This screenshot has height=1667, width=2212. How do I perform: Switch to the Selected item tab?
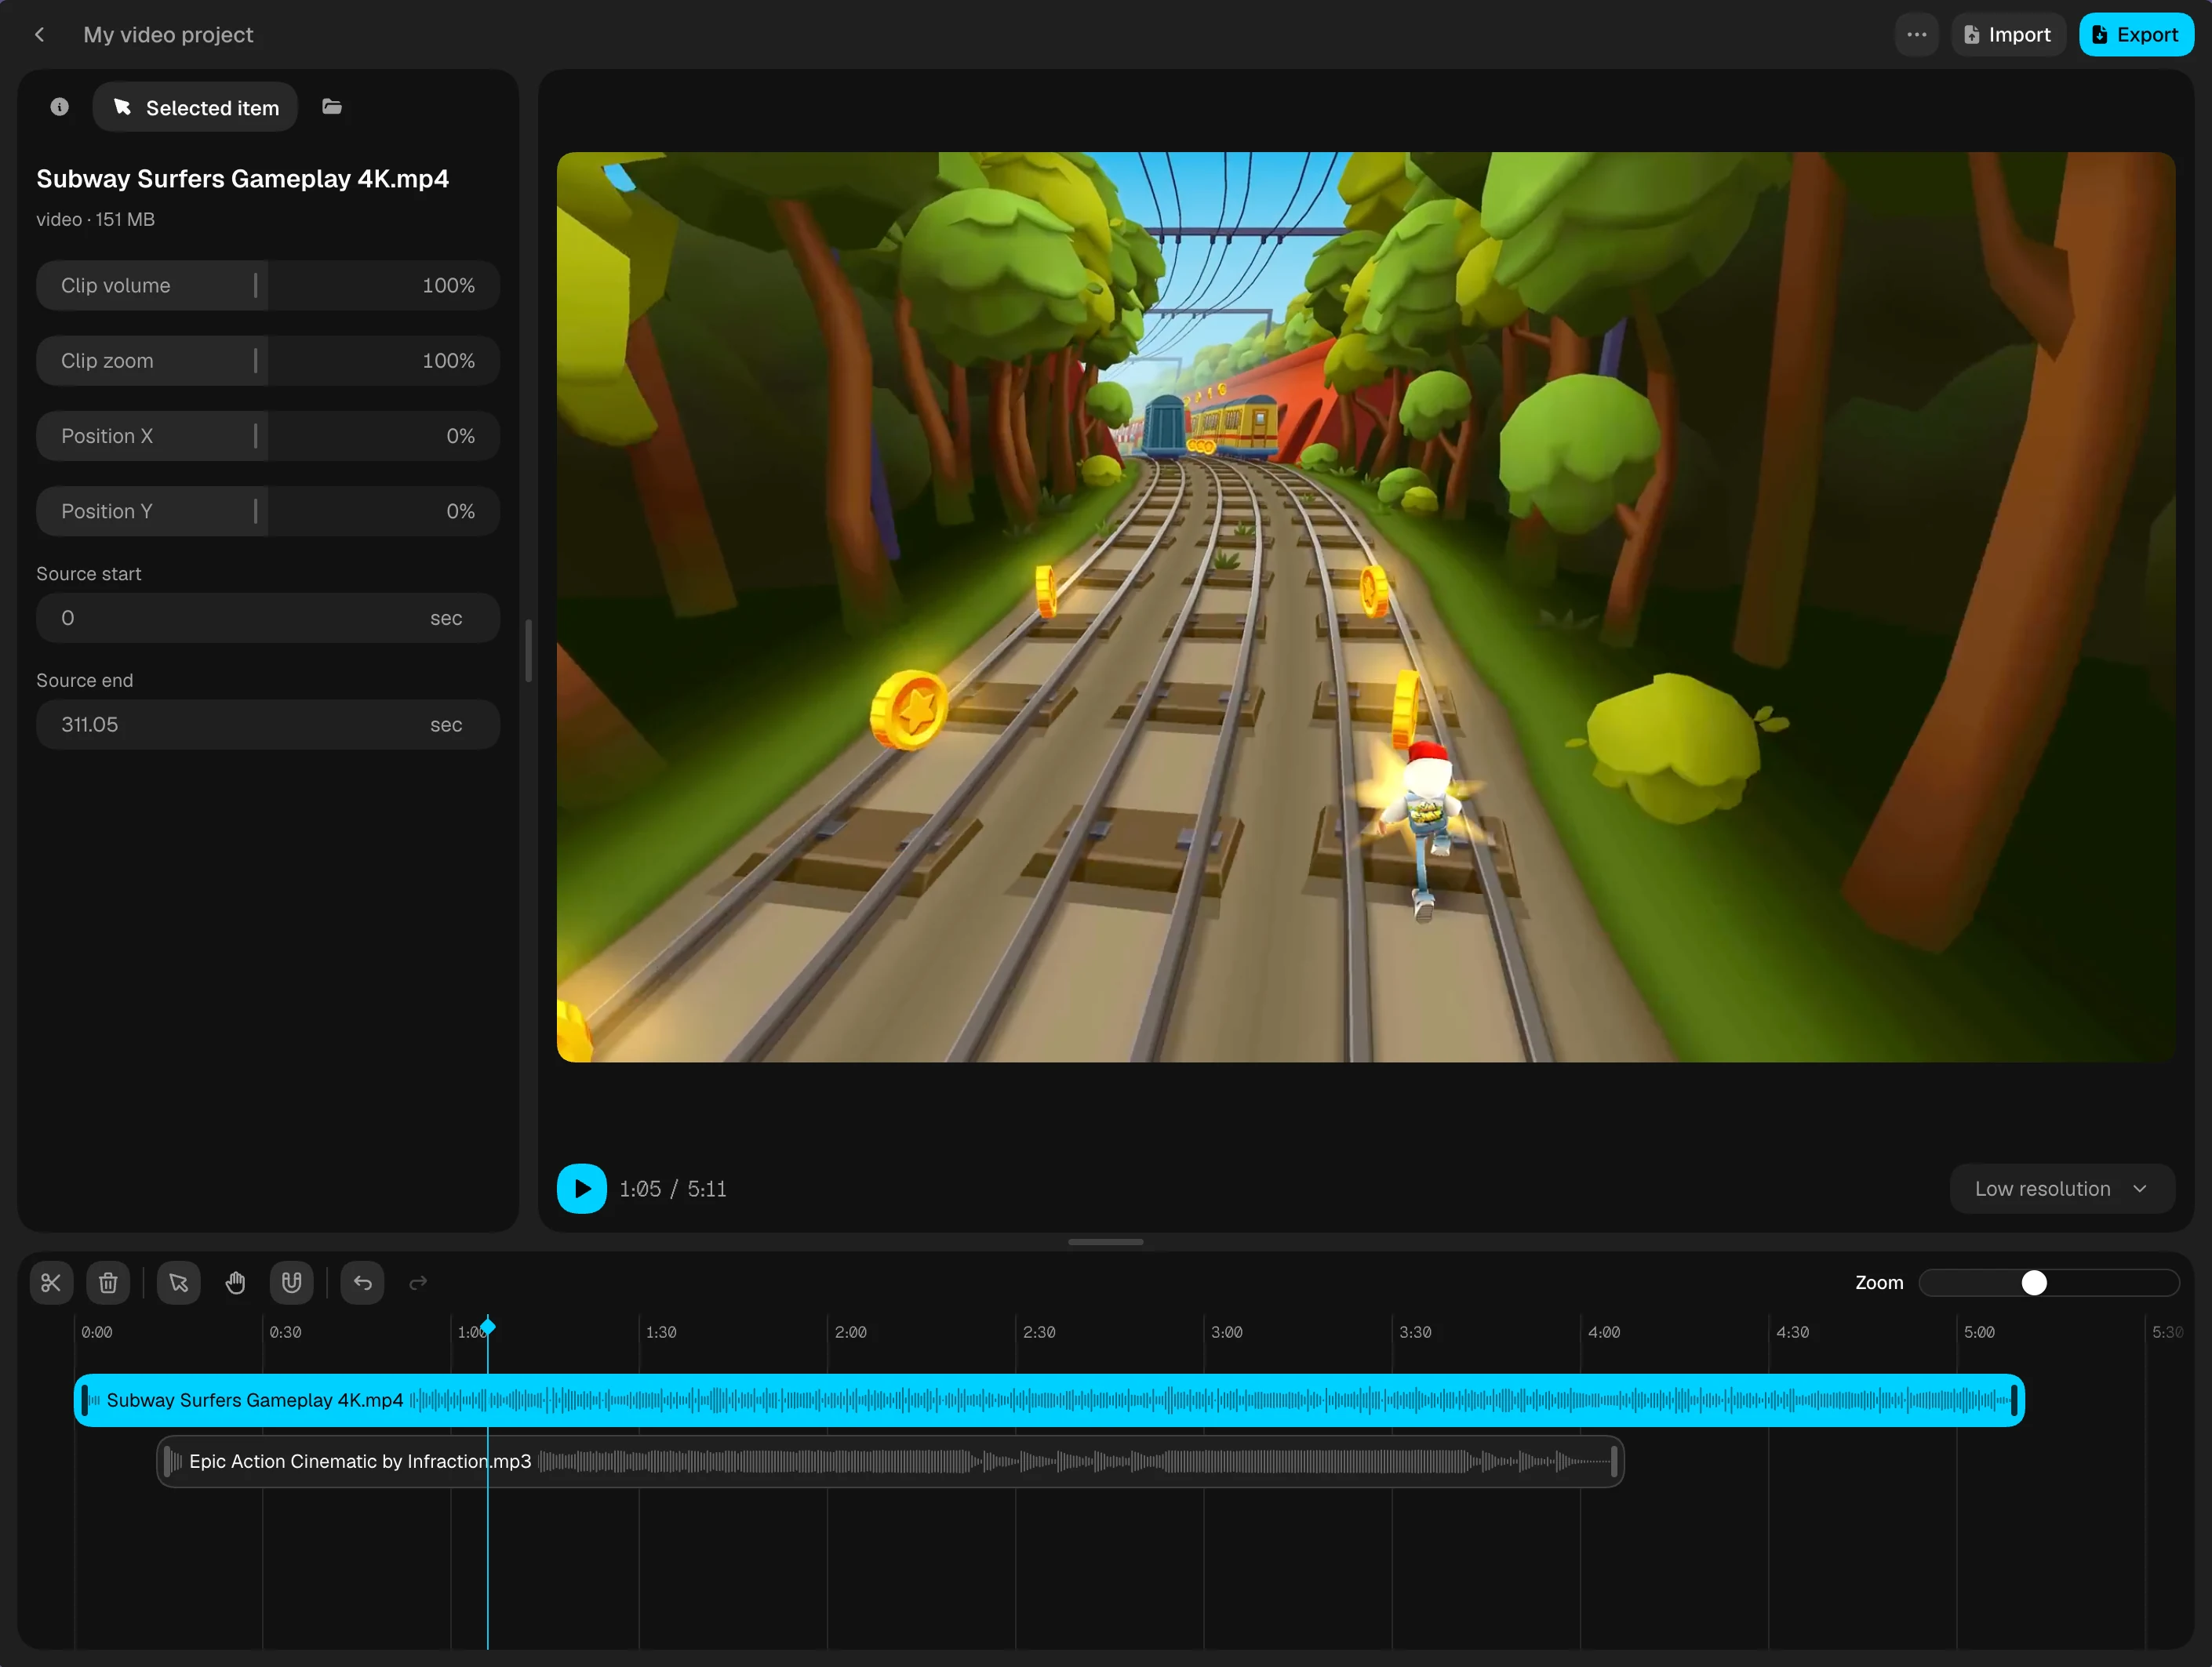coord(196,107)
